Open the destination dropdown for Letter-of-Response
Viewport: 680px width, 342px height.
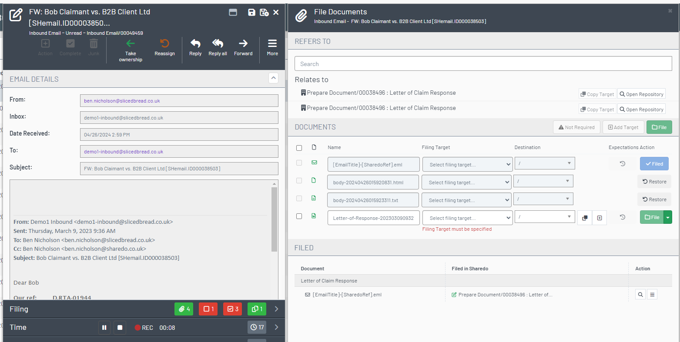(x=545, y=216)
